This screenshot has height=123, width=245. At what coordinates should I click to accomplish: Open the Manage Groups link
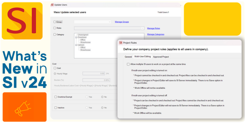(122, 22)
